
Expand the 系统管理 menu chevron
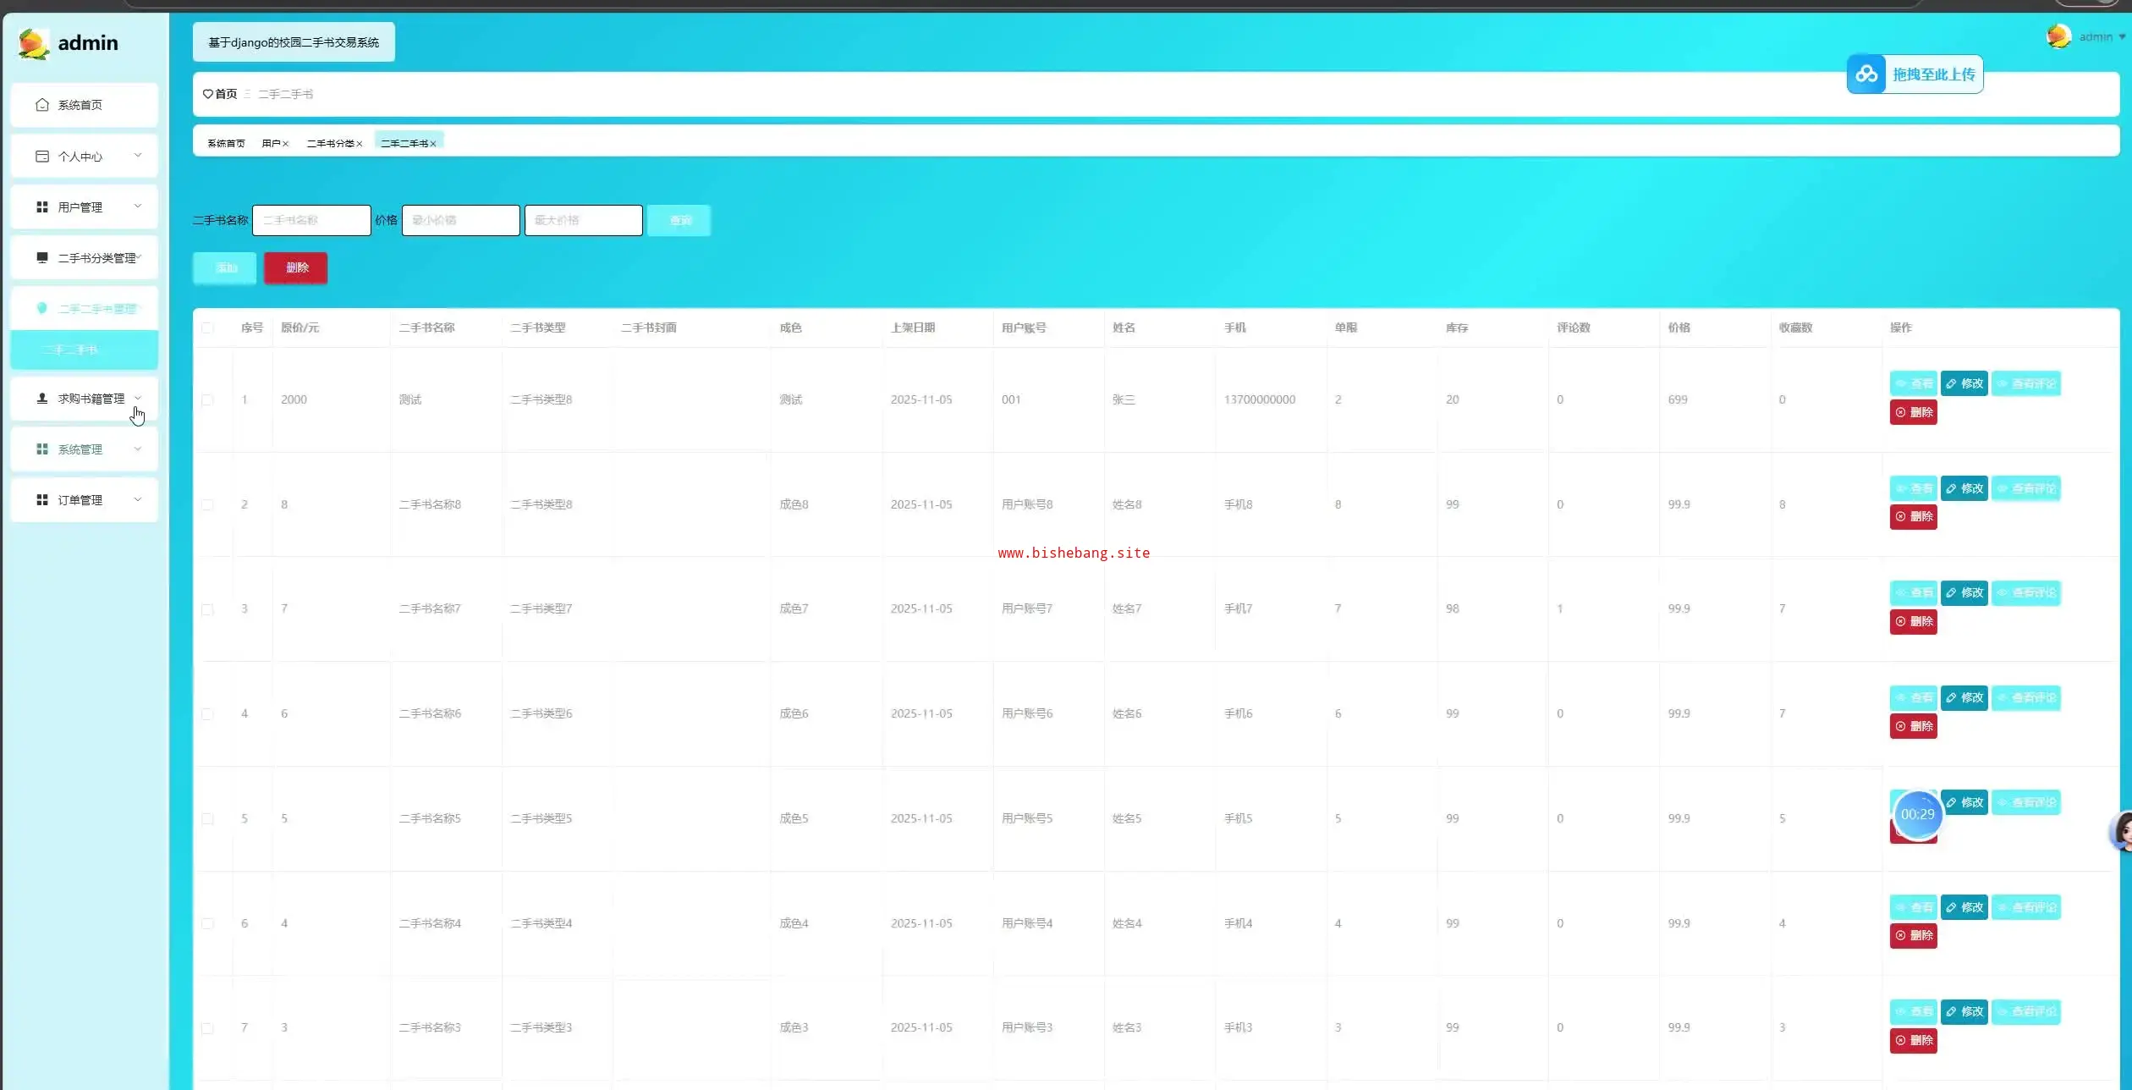click(x=138, y=449)
